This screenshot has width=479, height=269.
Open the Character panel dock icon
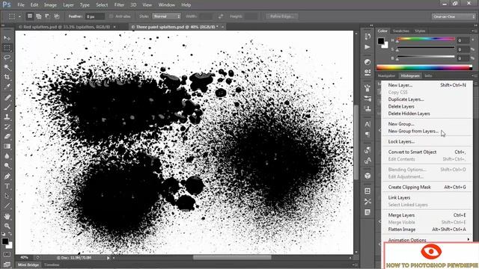tap(367, 124)
